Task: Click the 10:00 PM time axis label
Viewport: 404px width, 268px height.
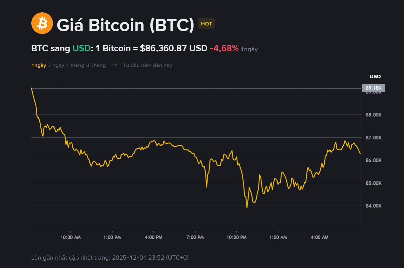Action: 237,237
